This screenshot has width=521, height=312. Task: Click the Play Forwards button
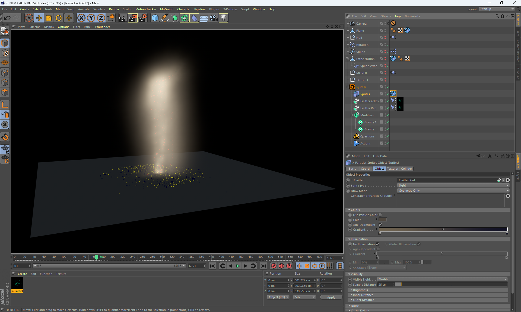238,266
